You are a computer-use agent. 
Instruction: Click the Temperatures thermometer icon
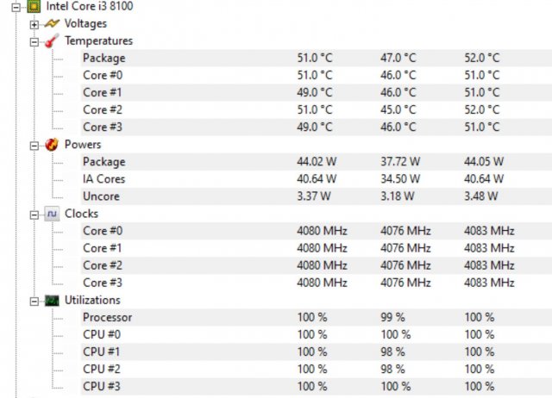coord(52,40)
